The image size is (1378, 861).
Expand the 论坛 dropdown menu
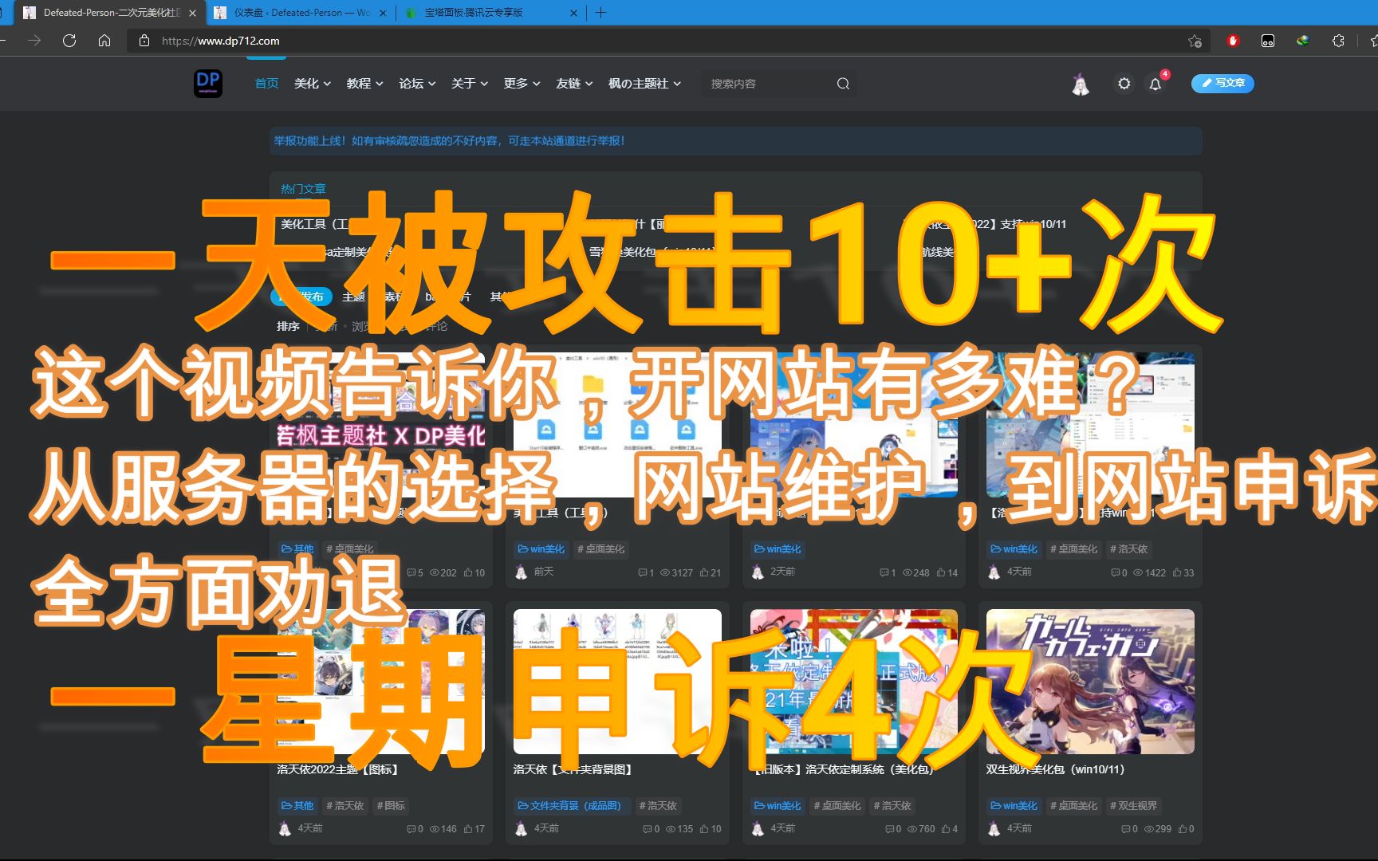pos(418,84)
